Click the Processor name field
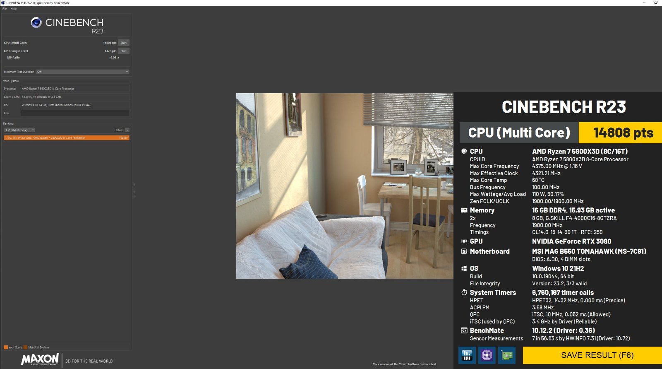662x369 pixels. click(75, 89)
